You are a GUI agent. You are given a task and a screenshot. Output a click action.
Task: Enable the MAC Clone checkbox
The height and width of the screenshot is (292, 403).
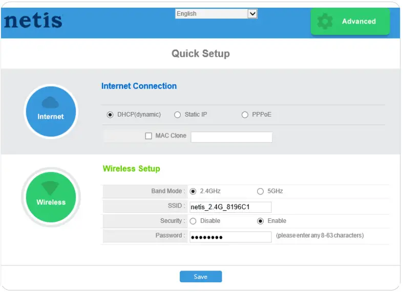click(x=149, y=136)
